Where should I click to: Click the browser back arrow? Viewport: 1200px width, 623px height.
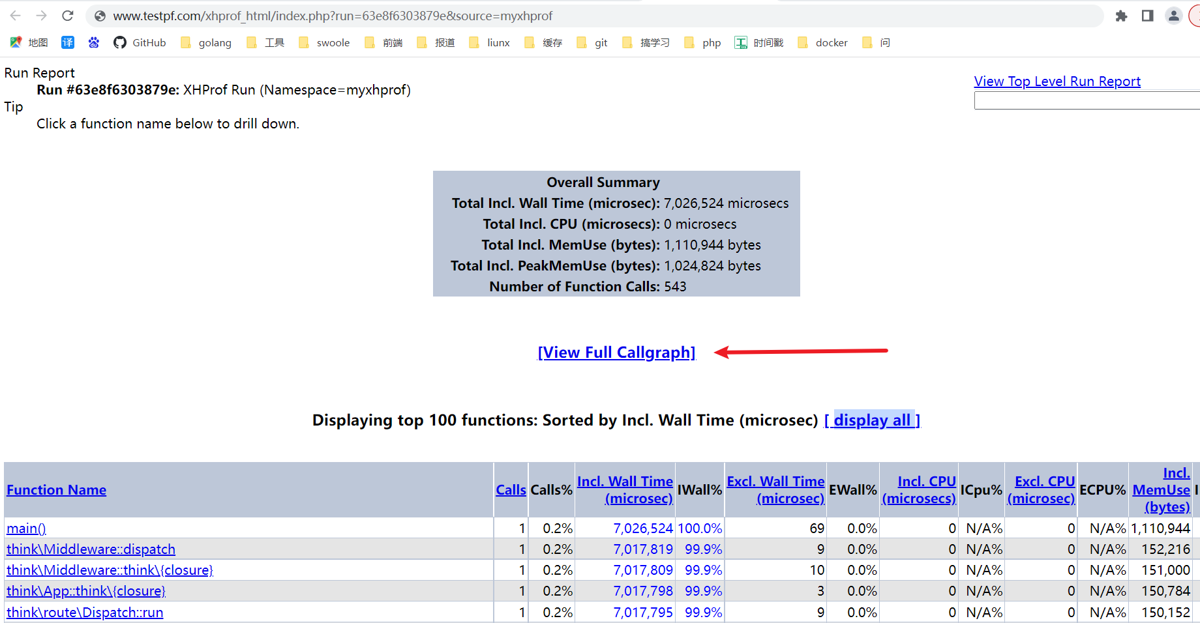(16, 16)
